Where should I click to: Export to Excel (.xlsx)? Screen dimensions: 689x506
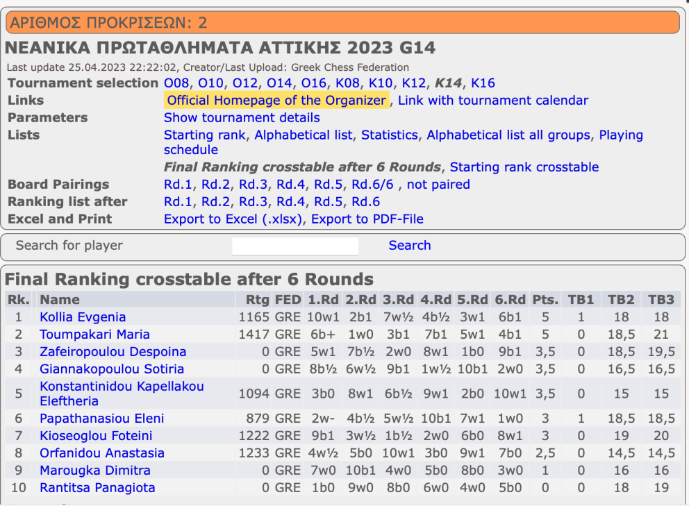(233, 219)
